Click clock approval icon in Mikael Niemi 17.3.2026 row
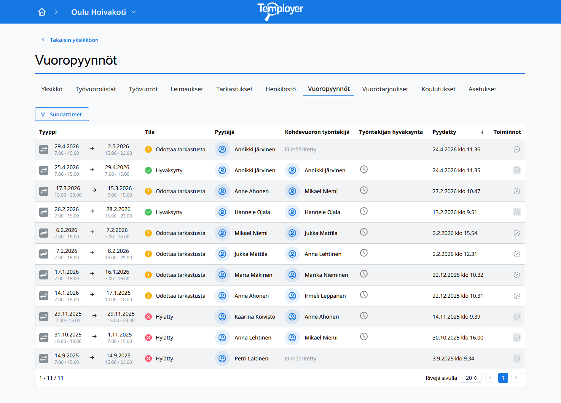The image size is (561, 403). click(364, 190)
